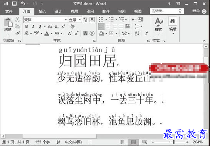Screen dimensions: 210x146
Task: Click the Clear Formatting eraser icon
Action: pyautogui.click(x=73, y=26)
